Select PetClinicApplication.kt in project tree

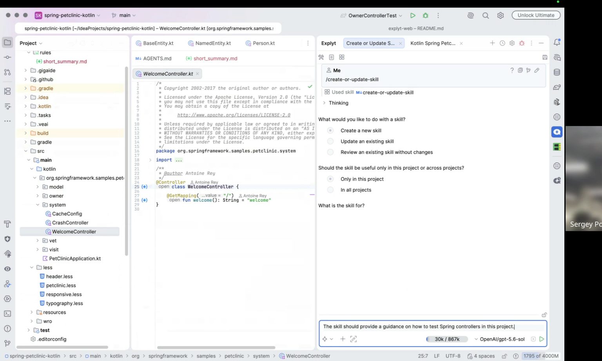tap(75, 258)
